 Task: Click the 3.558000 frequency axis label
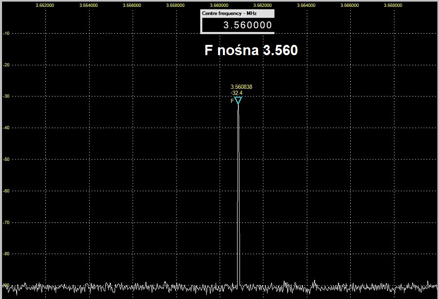tap(176, 5)
